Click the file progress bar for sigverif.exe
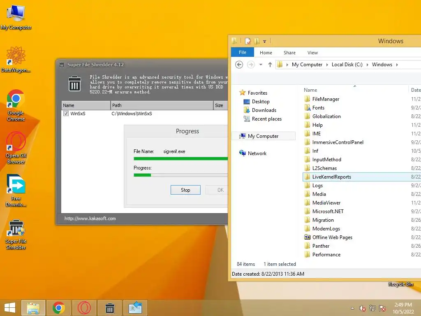 (180, 158)
